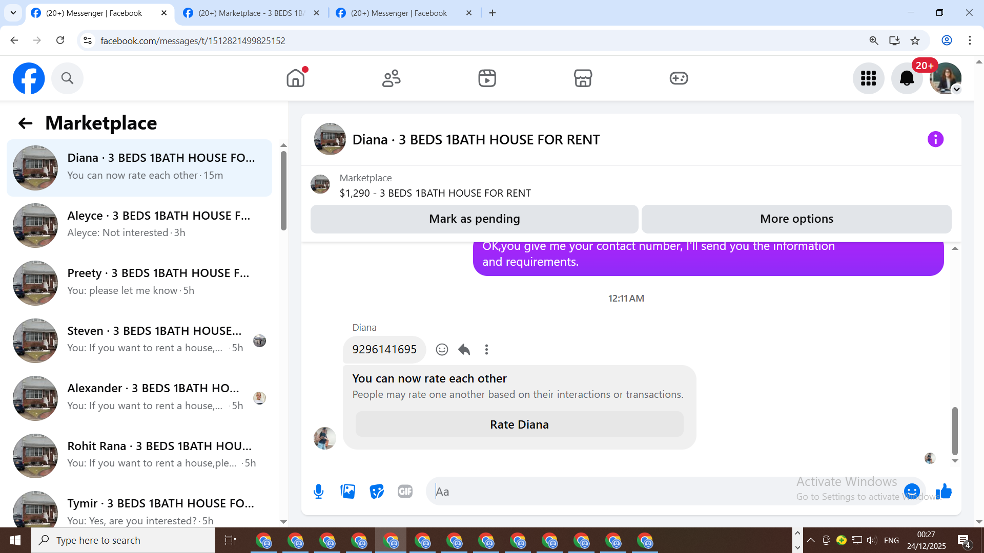Open the Facebook menu grid

pos(868,78)
